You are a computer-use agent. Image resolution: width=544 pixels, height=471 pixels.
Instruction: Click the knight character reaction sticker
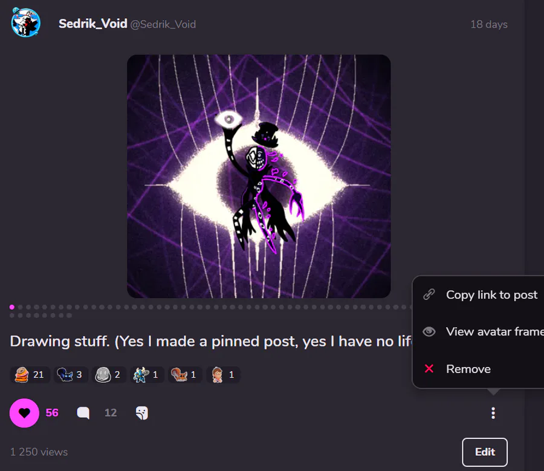pos(147,375)
